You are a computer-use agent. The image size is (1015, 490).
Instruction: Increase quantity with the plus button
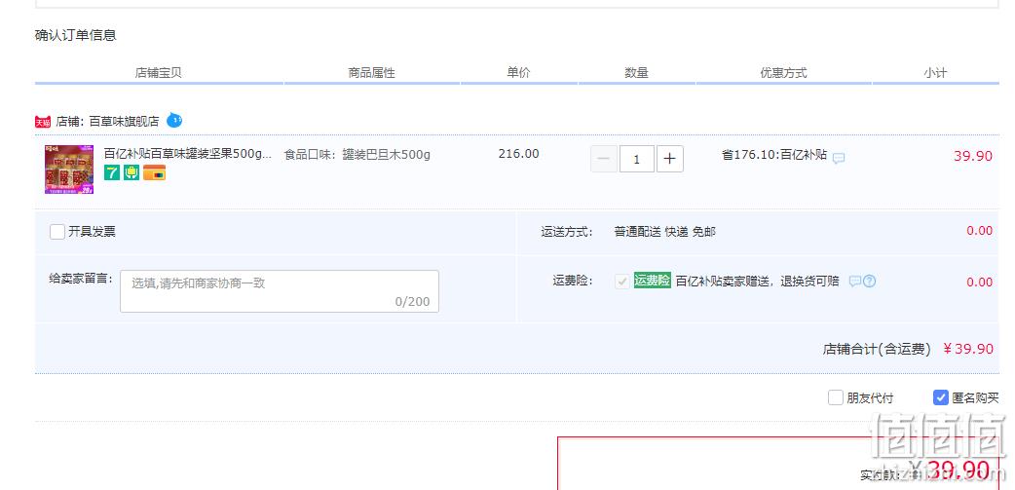pos(670,159)
